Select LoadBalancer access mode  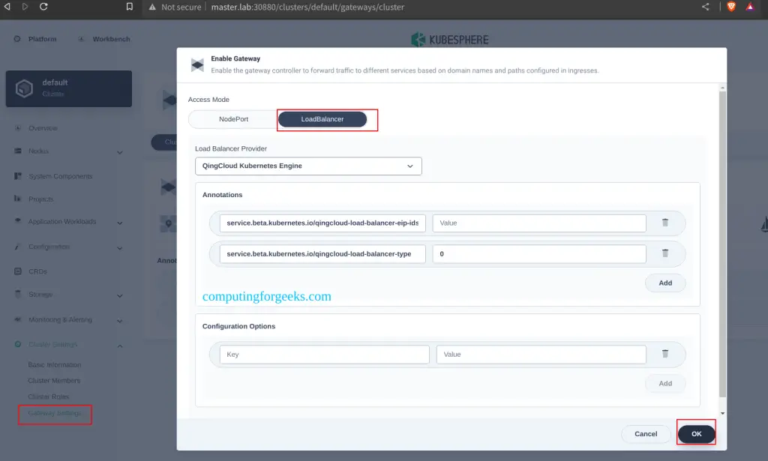[322, 119]
